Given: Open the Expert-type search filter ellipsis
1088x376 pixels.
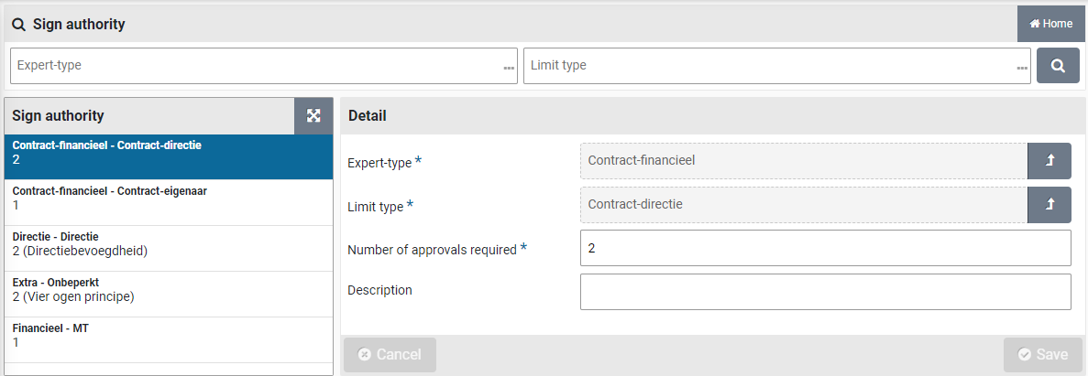Looking at the screenshot, I should pos(508,68).
